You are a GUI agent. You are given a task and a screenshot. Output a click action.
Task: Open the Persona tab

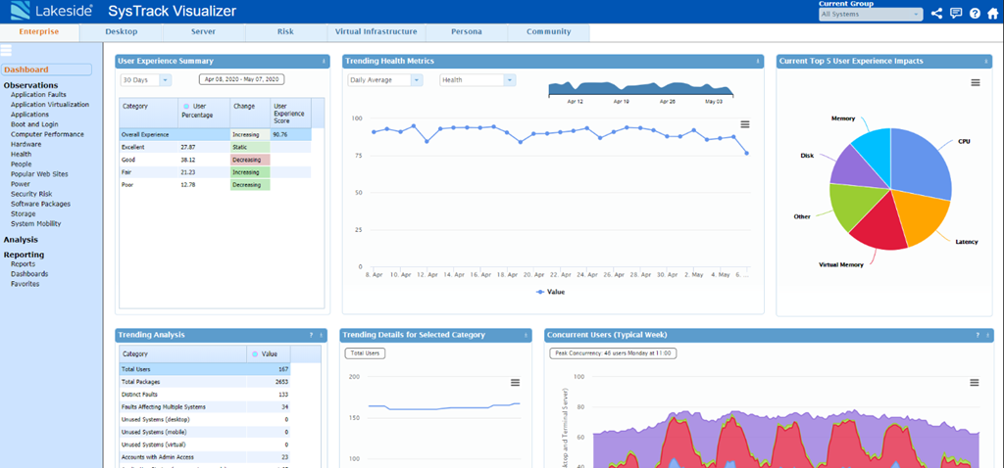466,31
